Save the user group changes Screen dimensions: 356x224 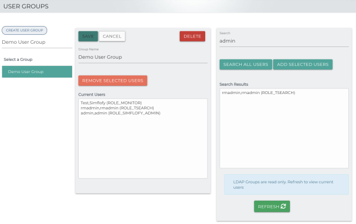tap(88, 37)
